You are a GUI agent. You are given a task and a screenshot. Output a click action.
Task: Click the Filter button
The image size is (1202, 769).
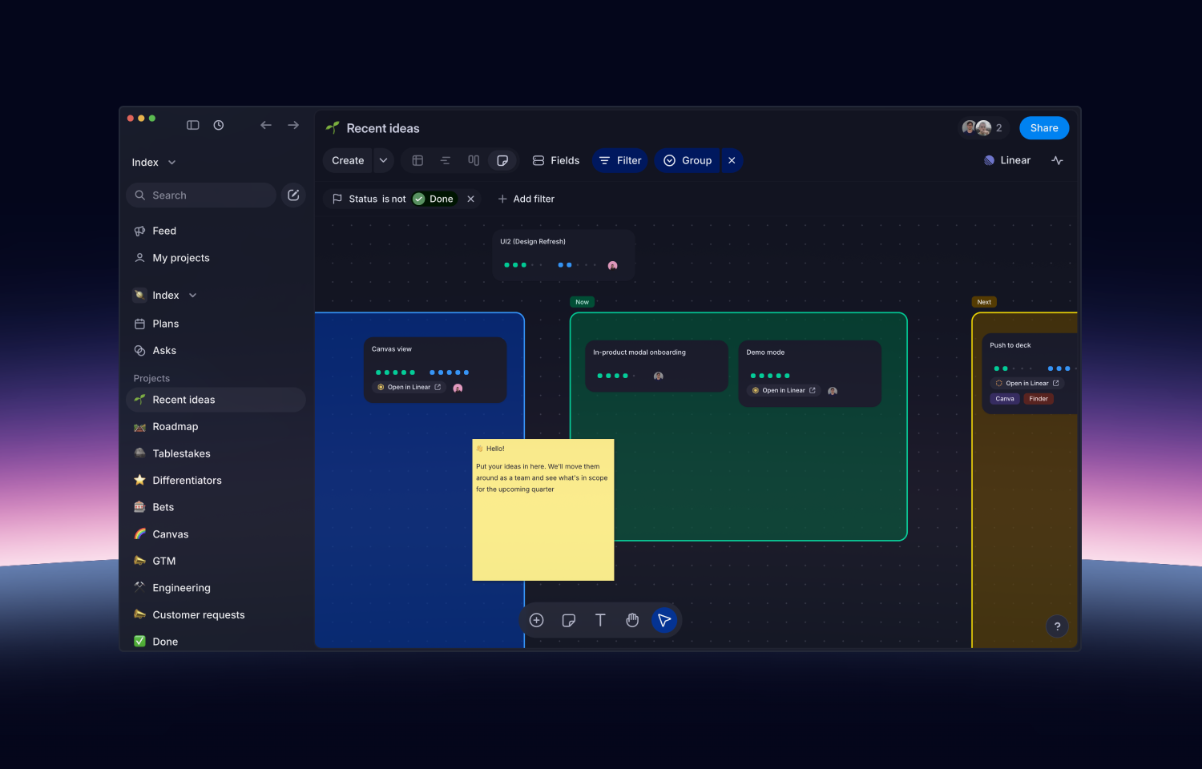[621, 160]
